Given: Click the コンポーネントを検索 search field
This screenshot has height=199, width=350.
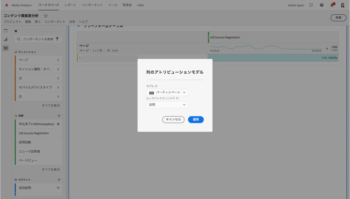Looking at the screenshot, I should pos(38,39).
